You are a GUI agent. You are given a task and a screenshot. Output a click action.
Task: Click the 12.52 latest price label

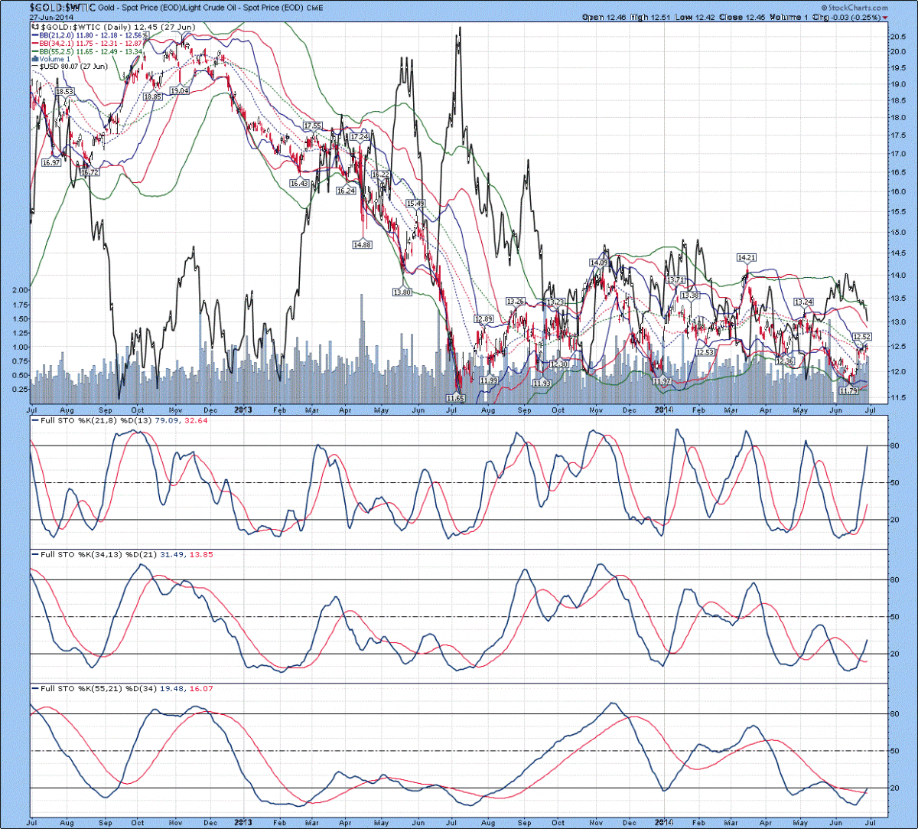[x=862, y=337]
